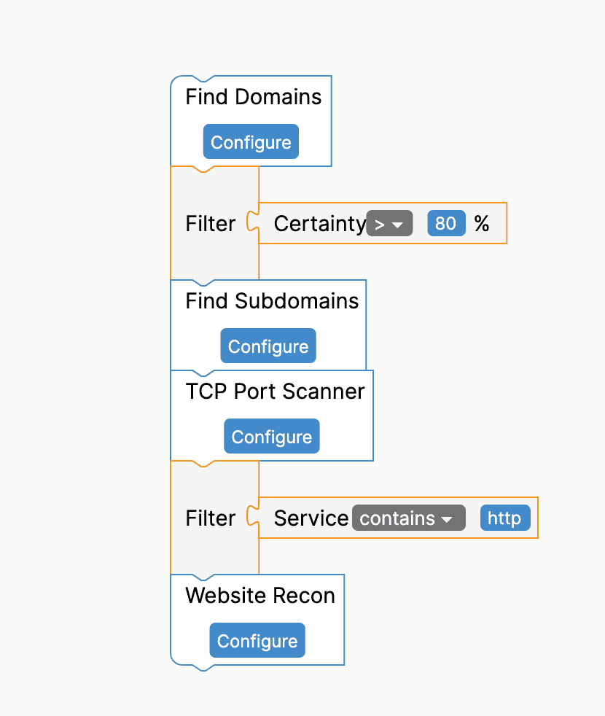Click the second Filter label text
Viewport: 605px width, 716px height.
[211, 518]
